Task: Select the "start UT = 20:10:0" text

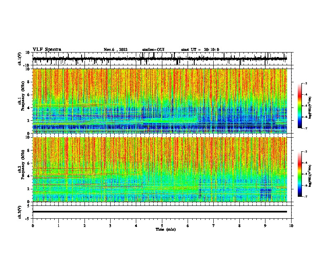Action: [200, 50]
